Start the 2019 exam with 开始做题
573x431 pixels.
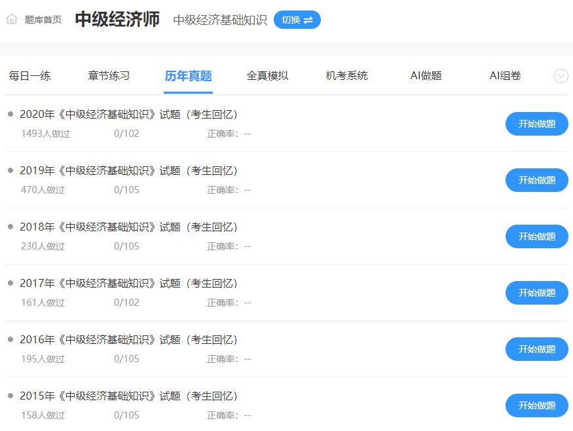coord(536,180)
